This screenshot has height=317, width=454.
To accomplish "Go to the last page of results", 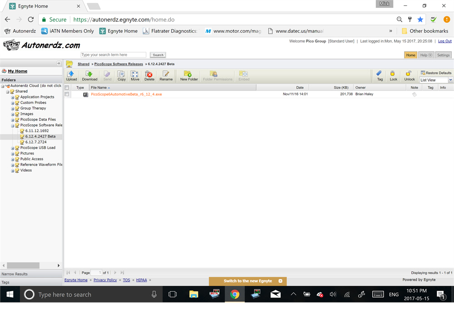I will (122, 272).
